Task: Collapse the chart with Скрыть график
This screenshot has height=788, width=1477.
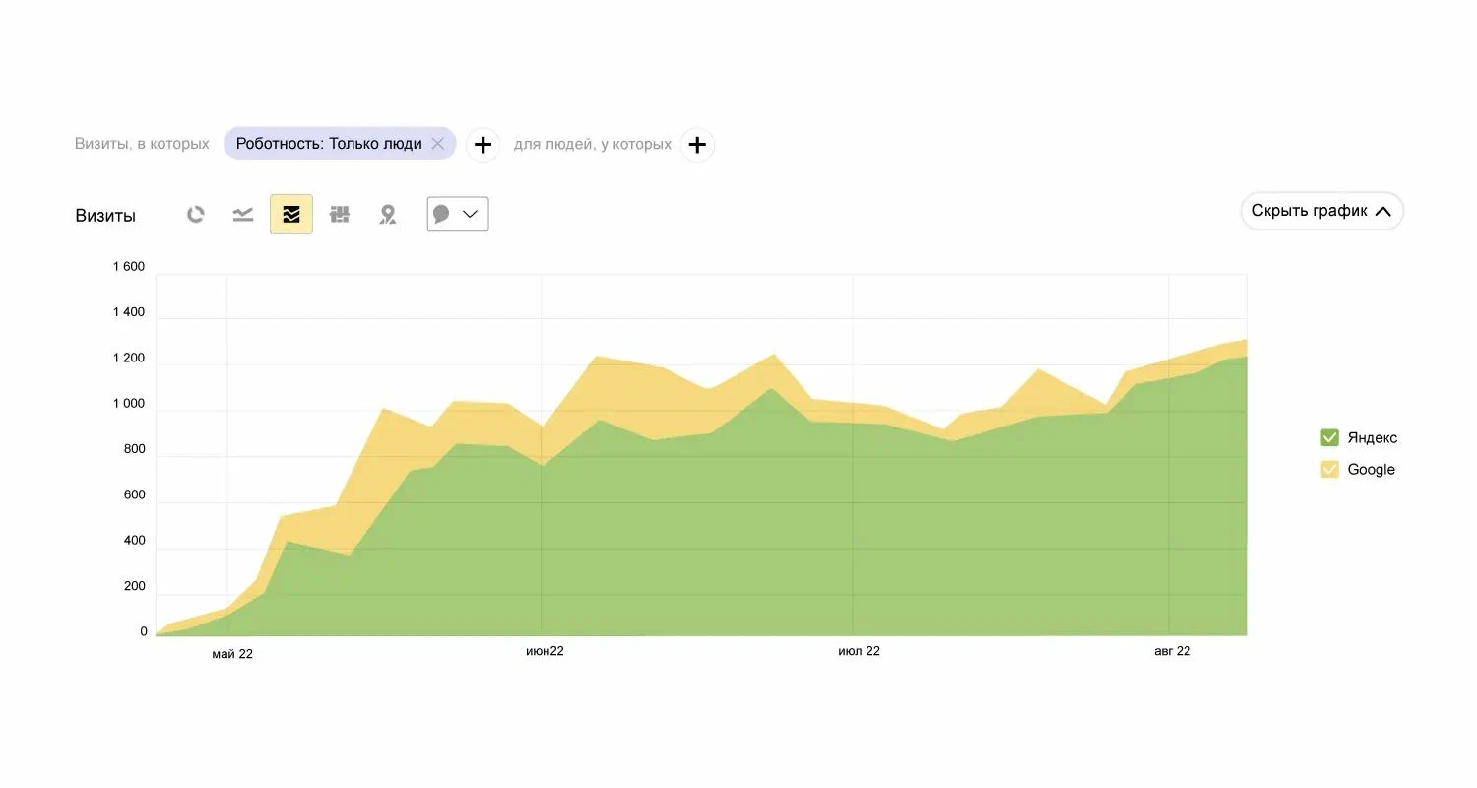Action: tap(1321, 211)
